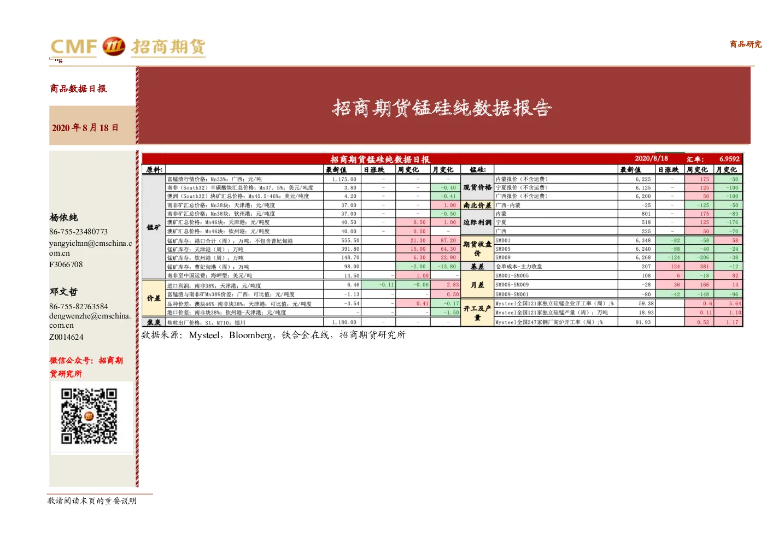This screenshot has height=542, width=767.
Task: Select the 仓单成本-主力收盘 row label
Action: pyautogui.click(x=519, y=267)
